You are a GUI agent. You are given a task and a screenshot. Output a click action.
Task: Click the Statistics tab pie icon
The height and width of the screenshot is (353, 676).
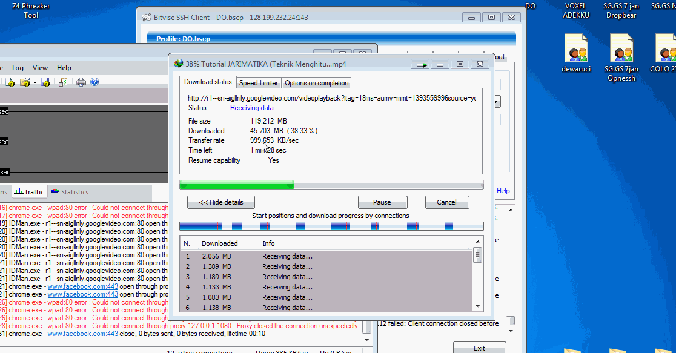click(55, 191)
